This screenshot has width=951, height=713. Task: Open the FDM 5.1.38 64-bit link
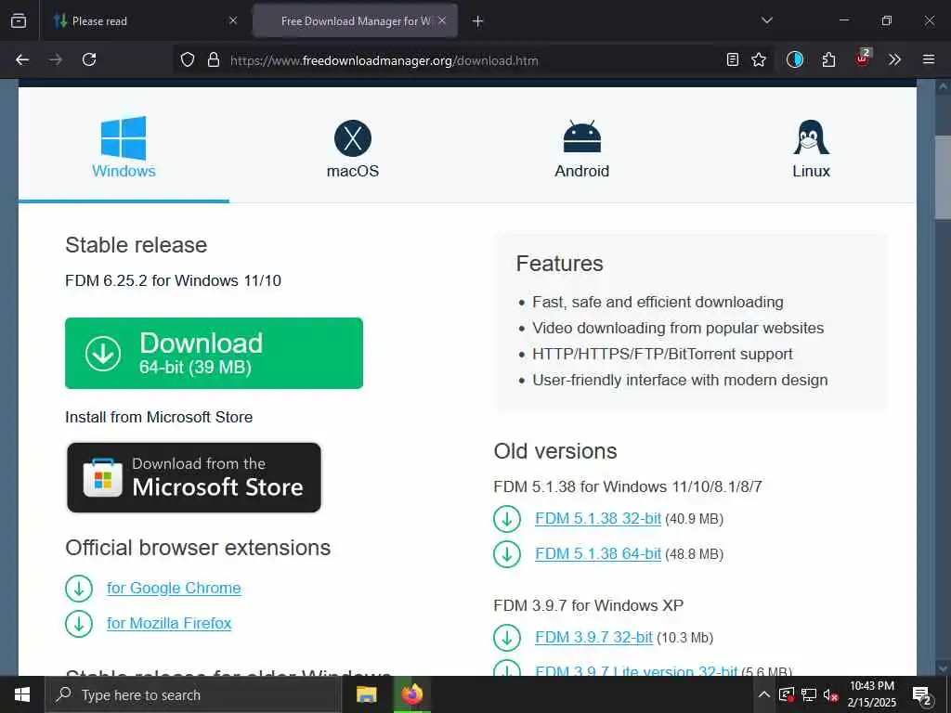(x=598, y=554)
